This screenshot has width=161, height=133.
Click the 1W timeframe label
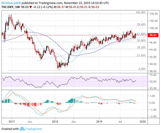[18, 7]
